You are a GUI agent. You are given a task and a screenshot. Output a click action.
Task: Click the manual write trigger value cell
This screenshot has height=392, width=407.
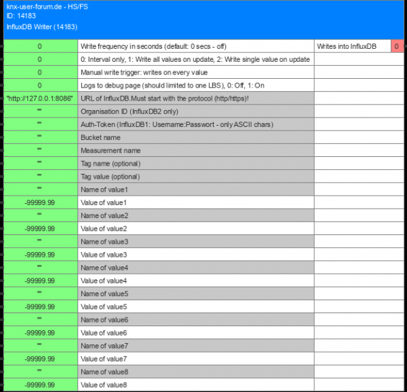40,72
